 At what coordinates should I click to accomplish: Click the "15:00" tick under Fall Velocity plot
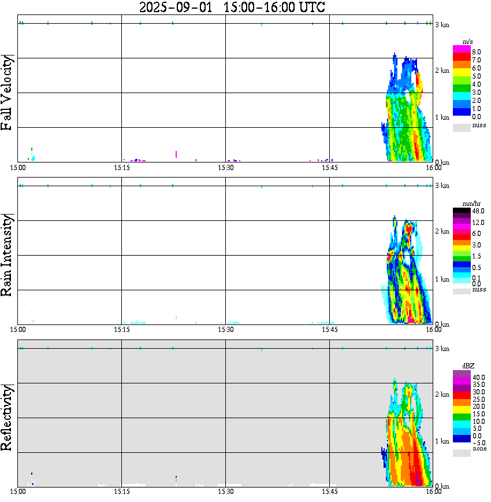click(18, 168)
